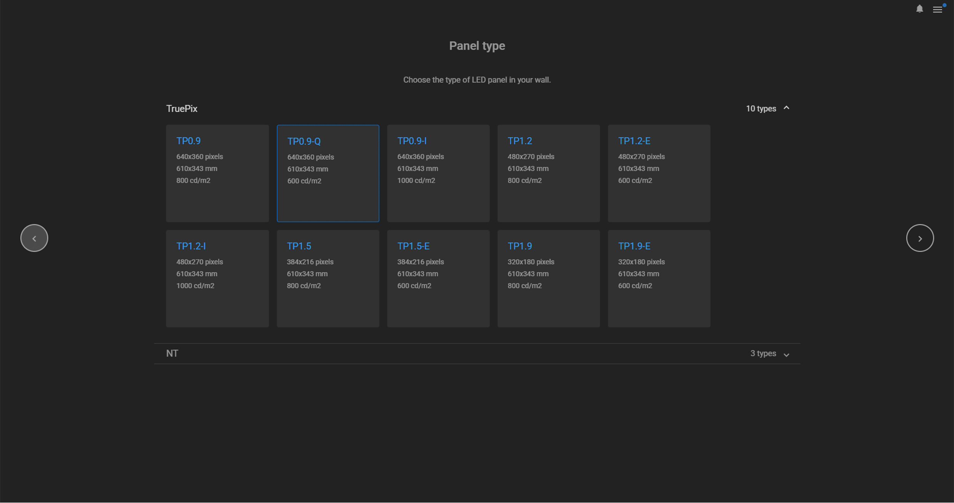
Task: Open the notifications bell icon
Action: tap(919, 9)
